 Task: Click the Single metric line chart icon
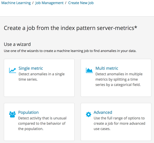12,70
